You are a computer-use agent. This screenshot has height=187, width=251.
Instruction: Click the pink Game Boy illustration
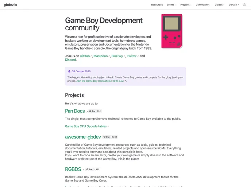pos(172,31)
